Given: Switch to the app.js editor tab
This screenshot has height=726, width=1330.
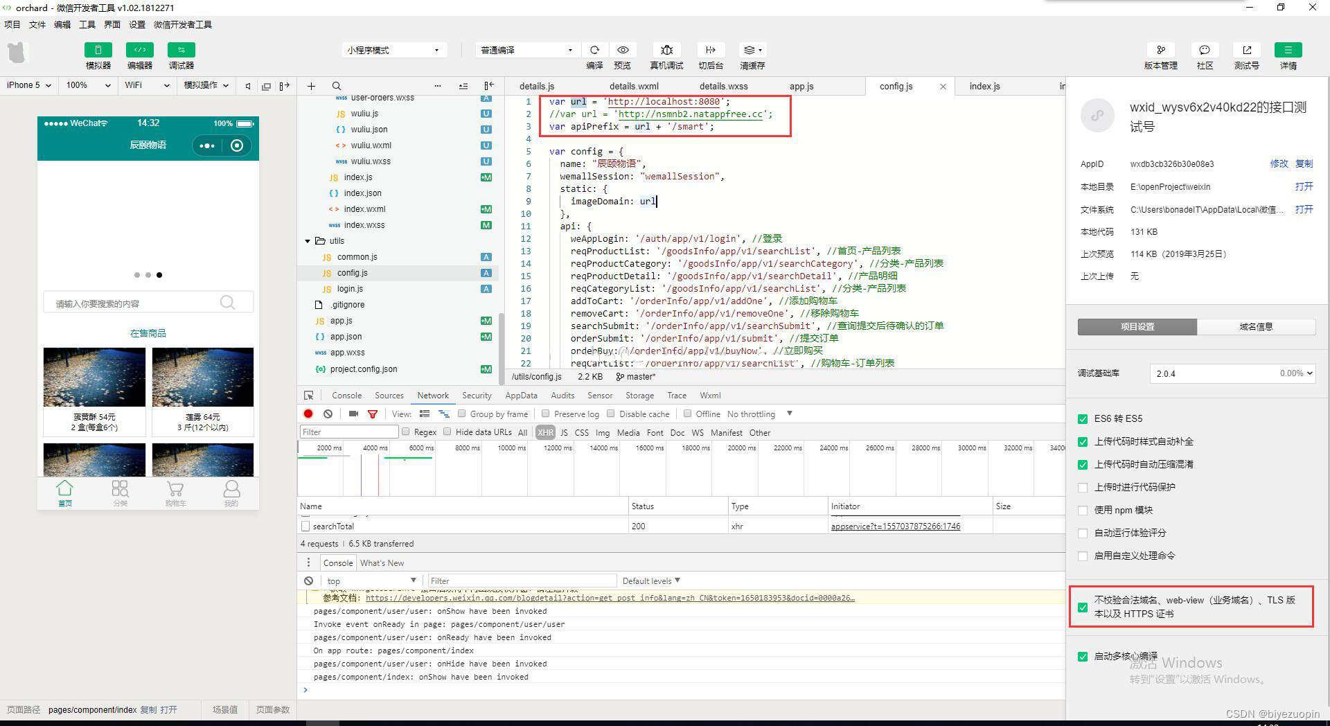Looking at the screenshot, I should point(801,86).
